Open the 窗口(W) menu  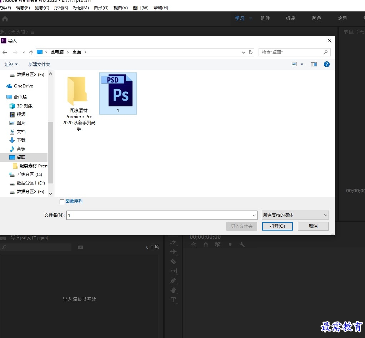tap(140, 8)
